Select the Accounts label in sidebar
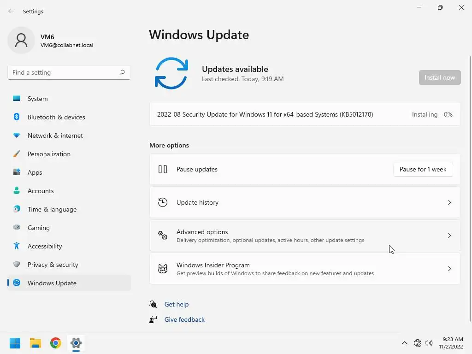Screen dimensions: 472x354 [41, 191]
